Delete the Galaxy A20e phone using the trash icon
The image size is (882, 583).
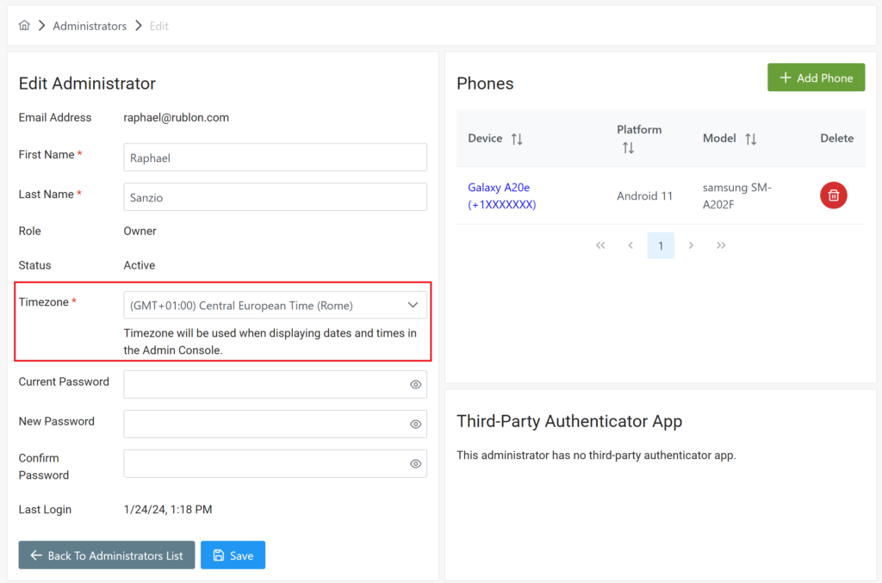833,195
